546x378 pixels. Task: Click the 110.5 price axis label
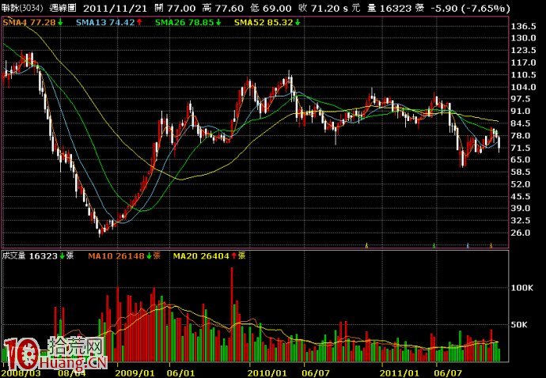(x=523, y=75)
